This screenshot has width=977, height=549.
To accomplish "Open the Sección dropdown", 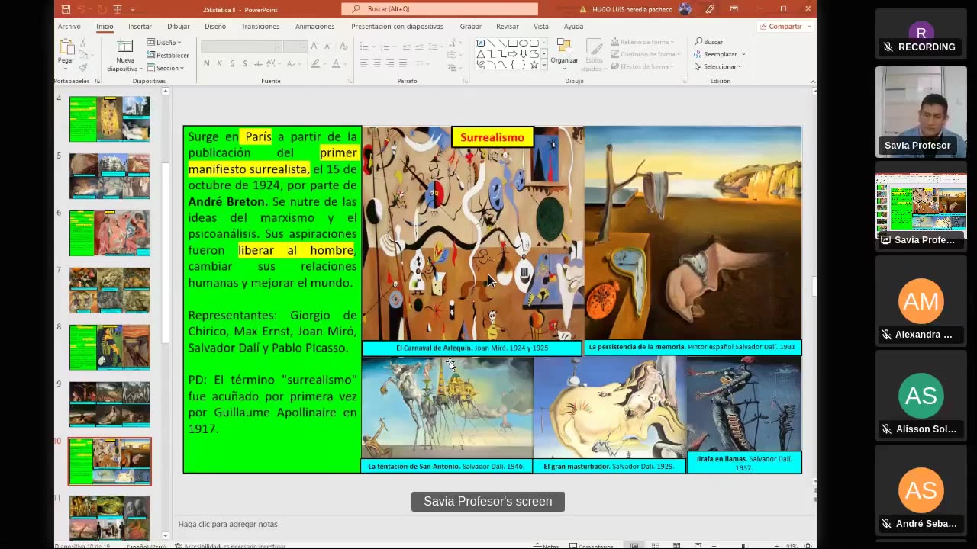I will [166, 68].
